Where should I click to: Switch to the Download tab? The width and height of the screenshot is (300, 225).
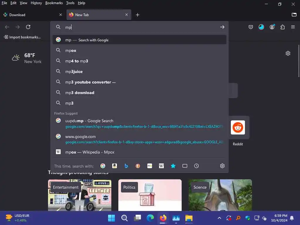click(x=33, y=15)
